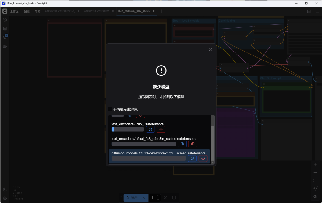Grab the action bar drag handle
This screenshot has height=203, width=322.
(121, 198)
